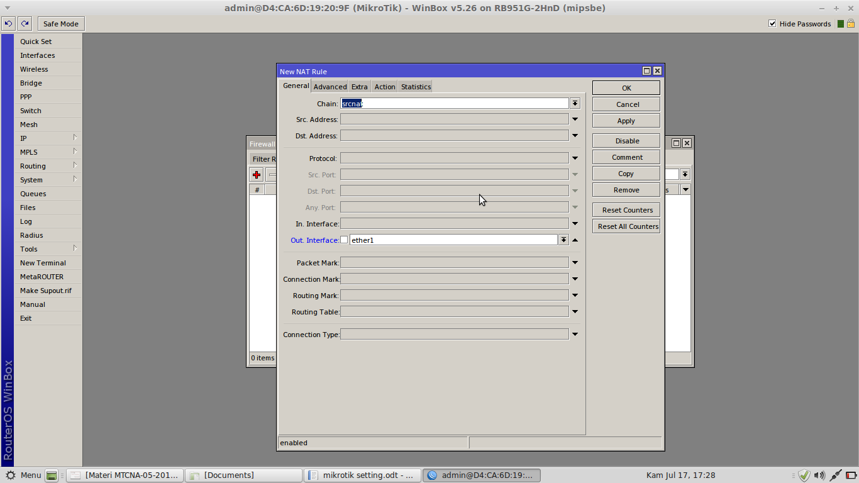
Task: Collapse the Out. Interface field
Action: [x=575, y=240]
